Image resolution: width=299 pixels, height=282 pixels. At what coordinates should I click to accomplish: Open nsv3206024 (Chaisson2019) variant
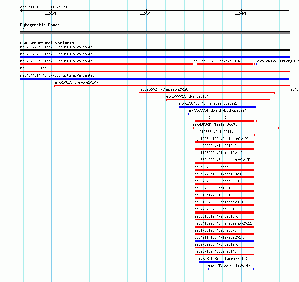point(164,89)
